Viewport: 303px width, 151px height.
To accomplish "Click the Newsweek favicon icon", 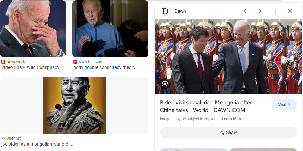I will point(3,62).
